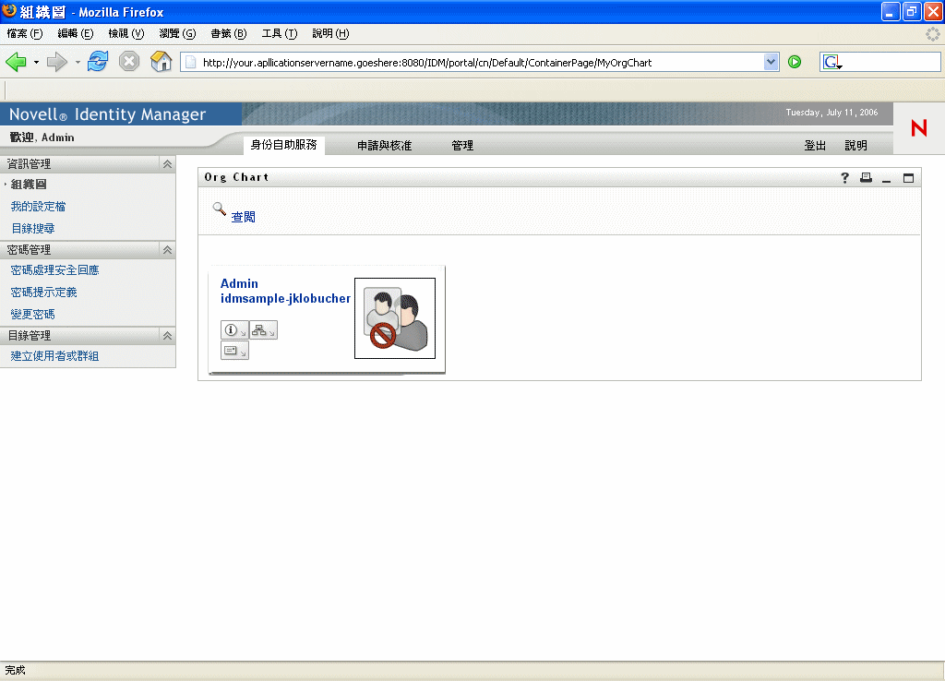This screenshot has width=945, height=681.
Task: Click the Google search engine icon
Action: pos(831,62)
